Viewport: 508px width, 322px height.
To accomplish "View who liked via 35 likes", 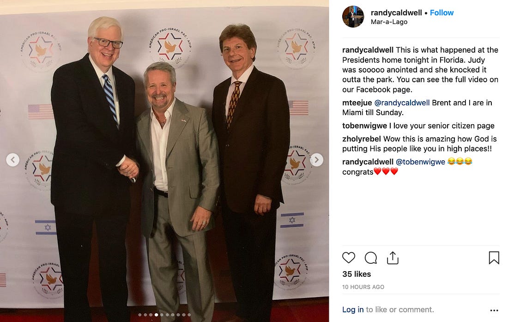I will pos(357,274).
